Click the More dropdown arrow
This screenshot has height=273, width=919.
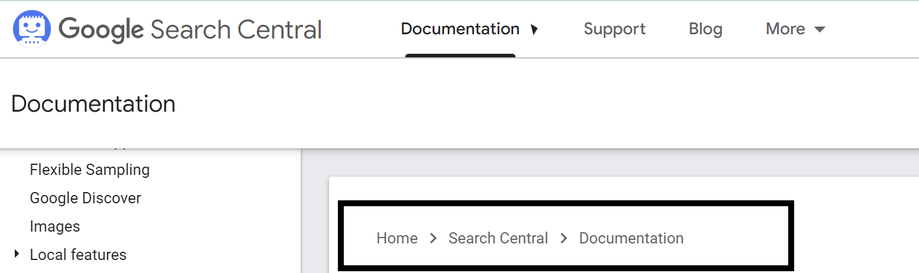point(820,30)
